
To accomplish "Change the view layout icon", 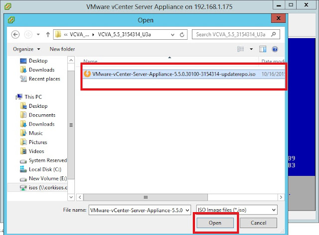I will coord(240,49).
